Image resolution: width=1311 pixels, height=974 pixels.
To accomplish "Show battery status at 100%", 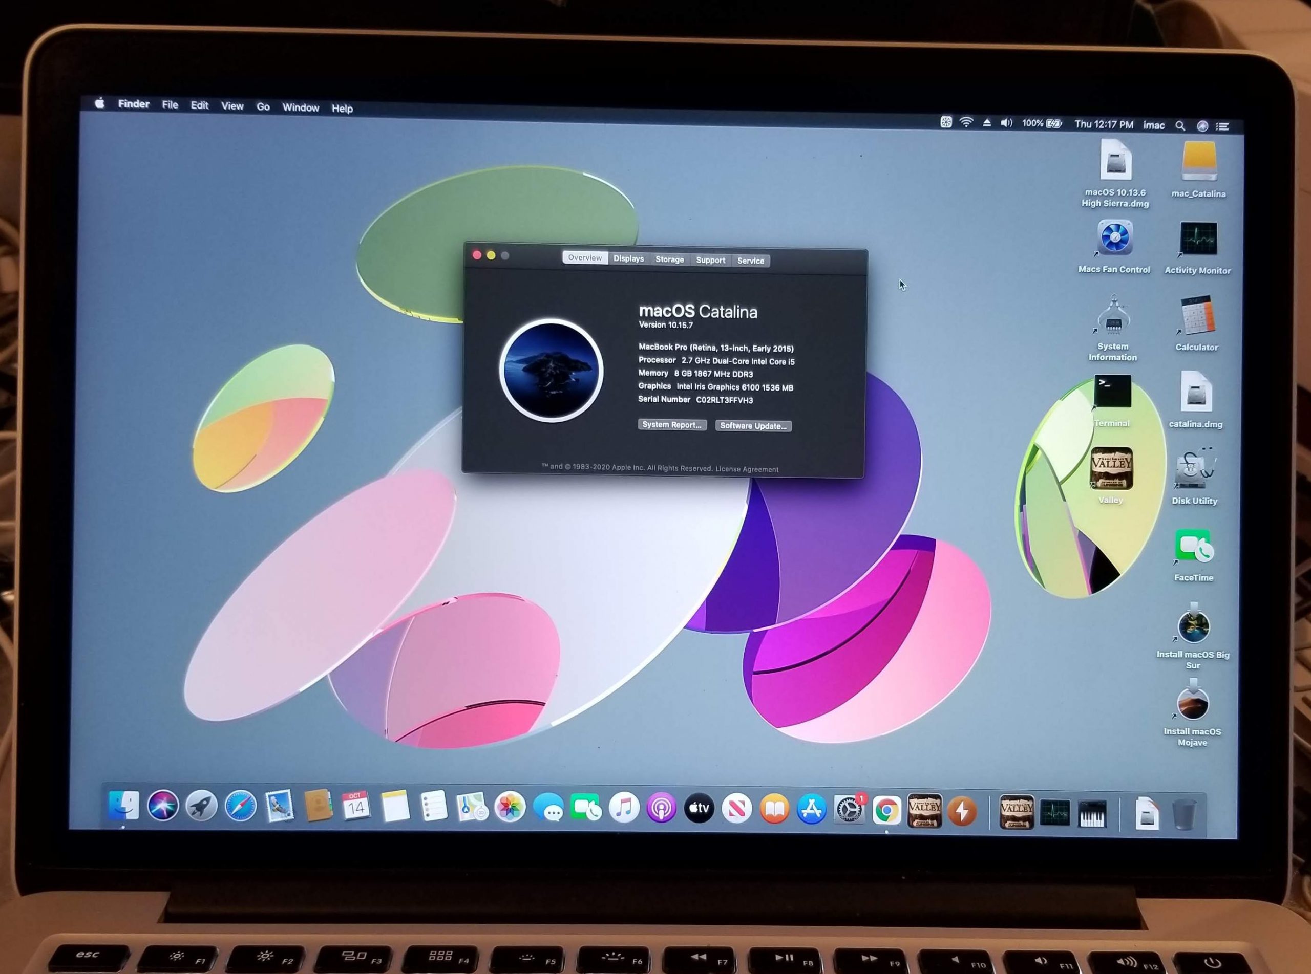I will 1042,123.
